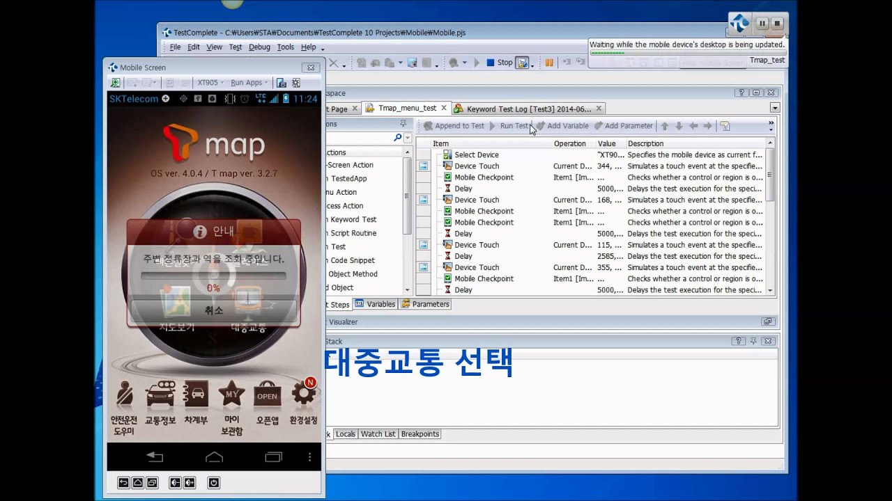
Task: Click the stop button in the indicator widget
Action: click(x=778, y=24)
